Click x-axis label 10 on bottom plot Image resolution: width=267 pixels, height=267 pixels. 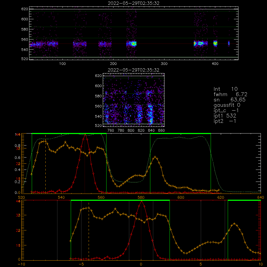[x=261, y=264]
